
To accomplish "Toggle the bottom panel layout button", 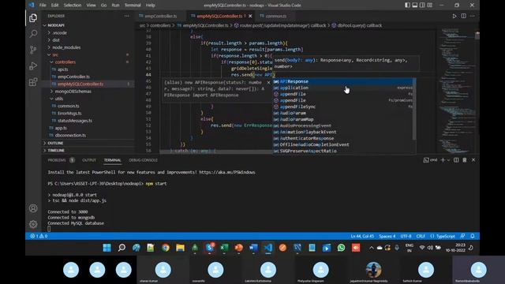I will click(x=415, y=6).
